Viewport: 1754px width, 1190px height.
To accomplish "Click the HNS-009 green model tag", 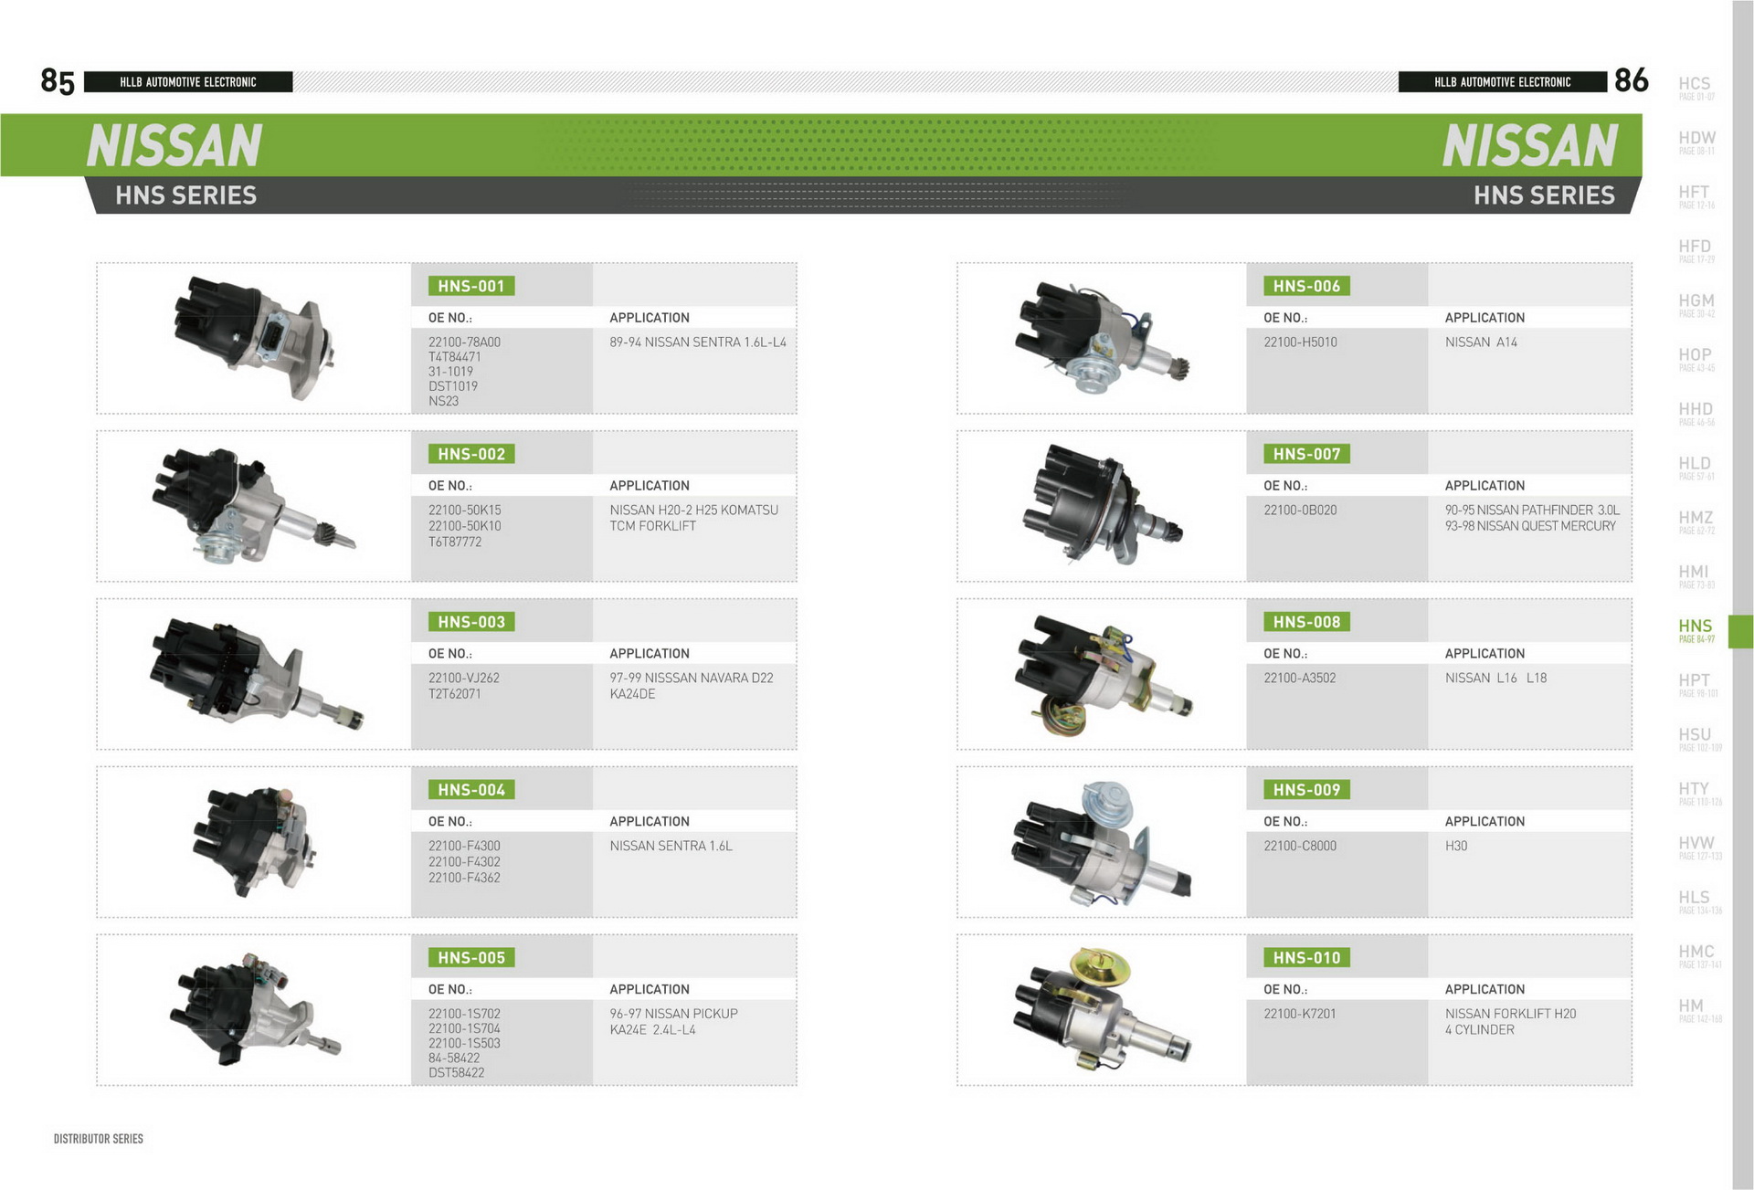I will click(x=1305, y=790).
